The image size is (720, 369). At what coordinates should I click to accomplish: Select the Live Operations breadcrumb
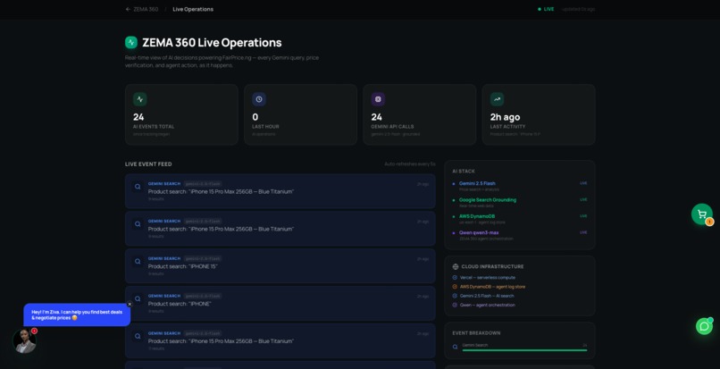[193, 9]
